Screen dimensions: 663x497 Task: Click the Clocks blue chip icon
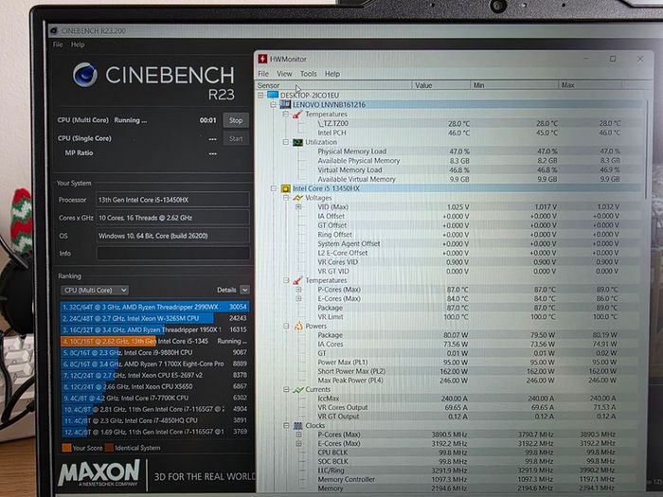coord(298,425)
